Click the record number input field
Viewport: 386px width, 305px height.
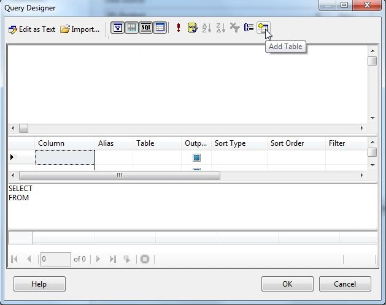point(56,259)
